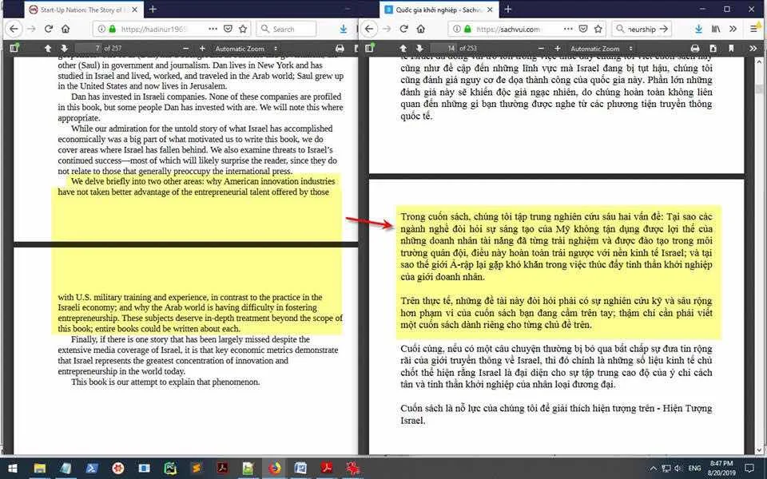Show site information for the hadinur1969 URL
This screenshot has height=479, width=767.
click(101, 30)
